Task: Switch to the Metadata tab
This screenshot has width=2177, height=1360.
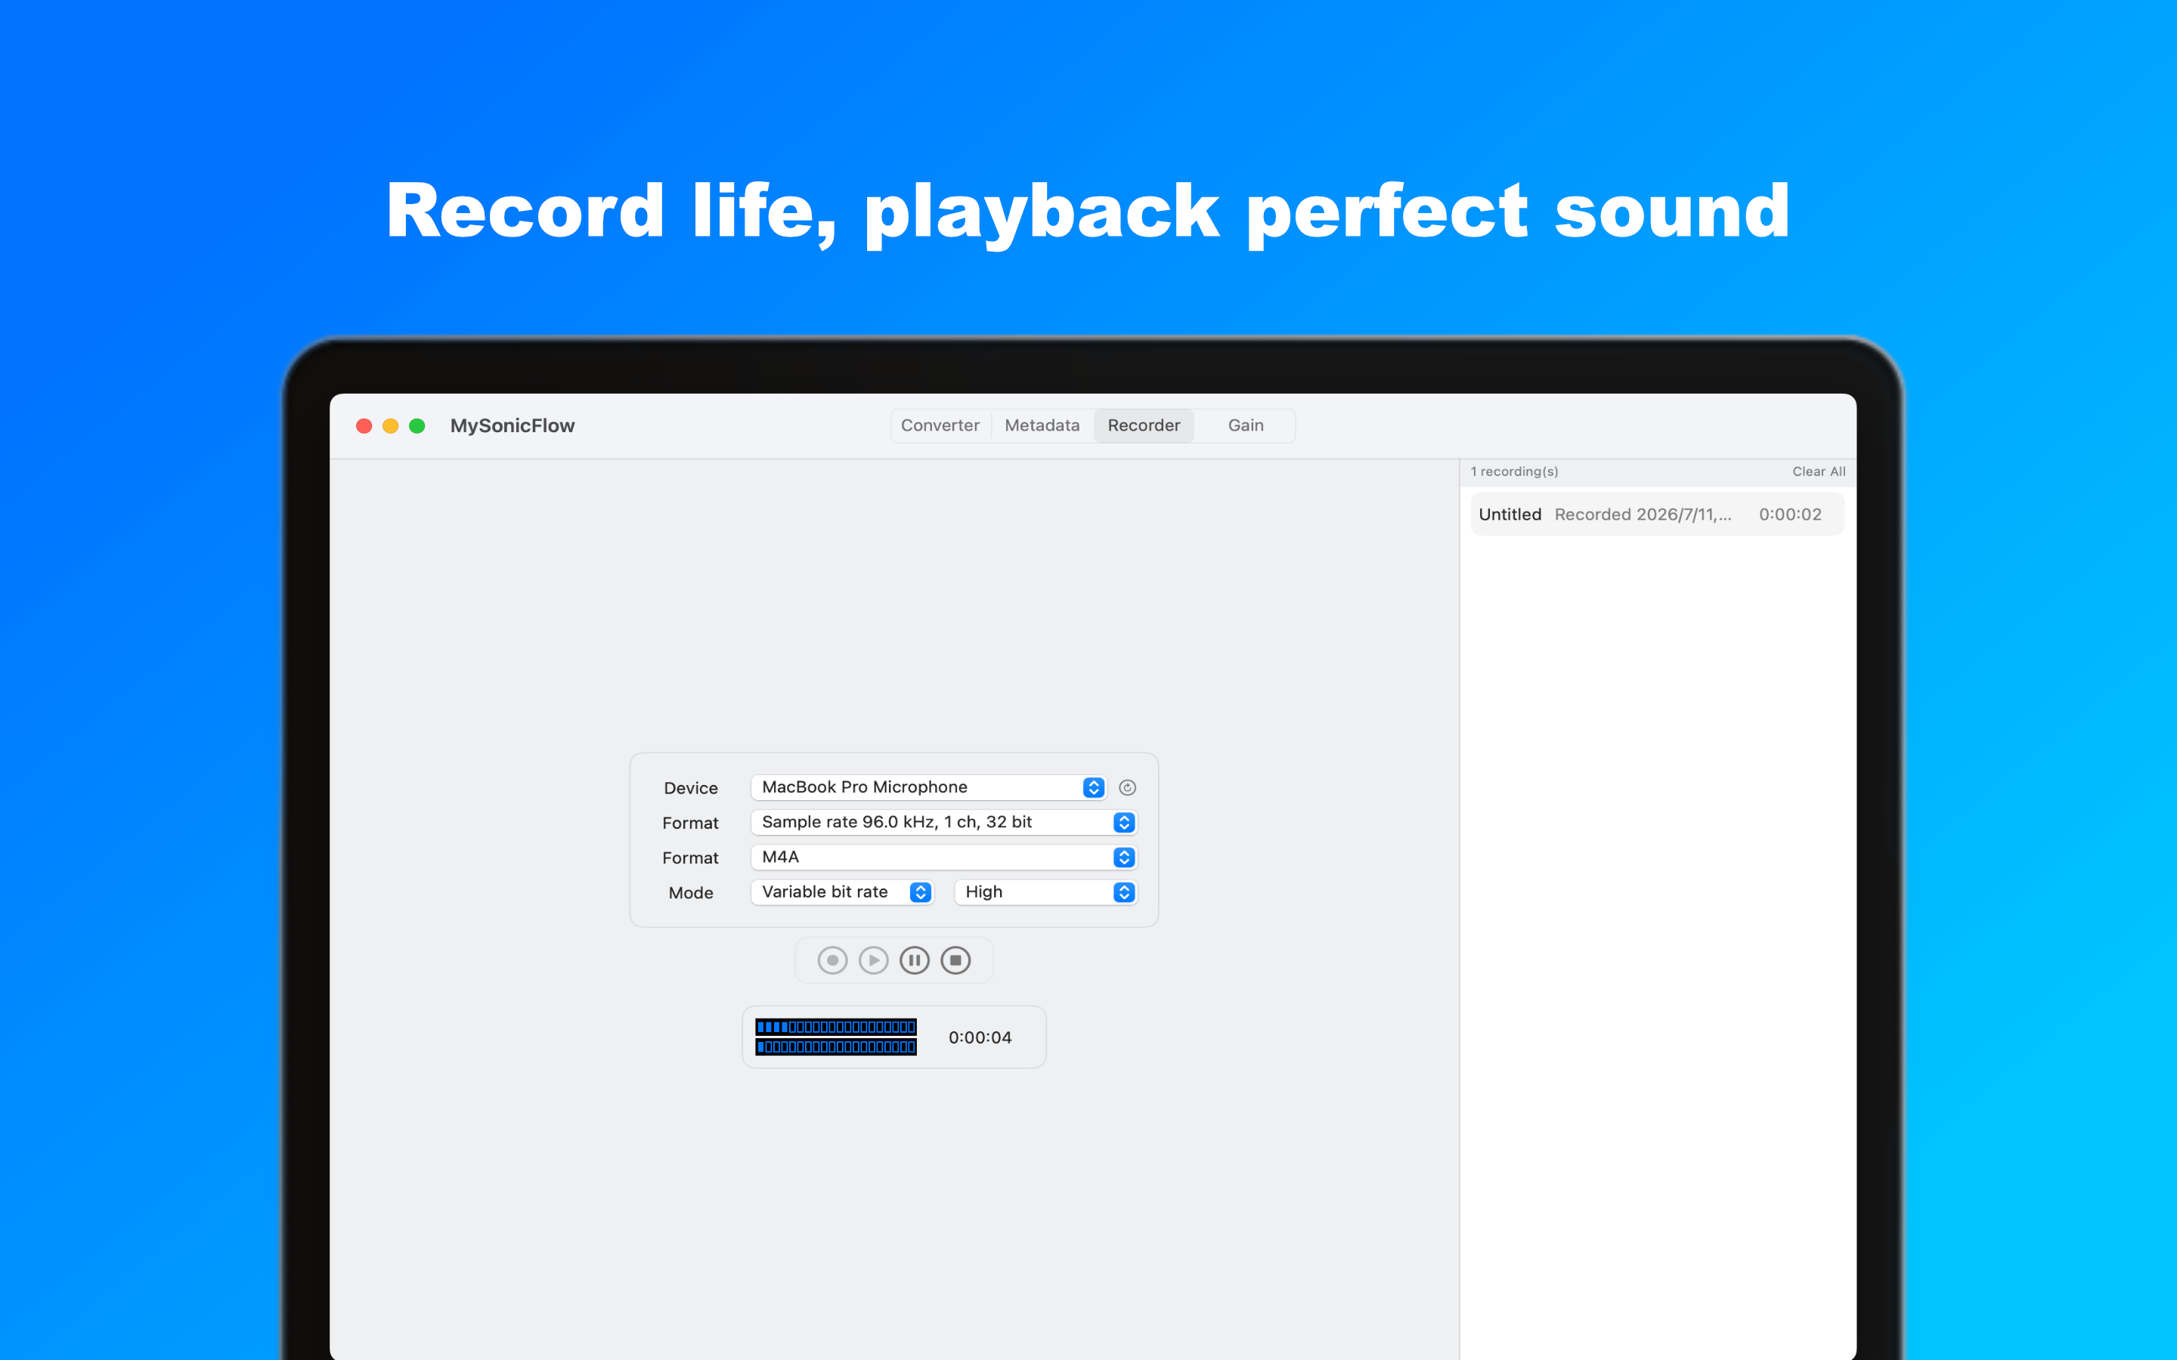Action: click(1042, 425)
